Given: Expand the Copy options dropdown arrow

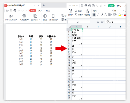Looking at the screenshot, I should click(83, 15).
